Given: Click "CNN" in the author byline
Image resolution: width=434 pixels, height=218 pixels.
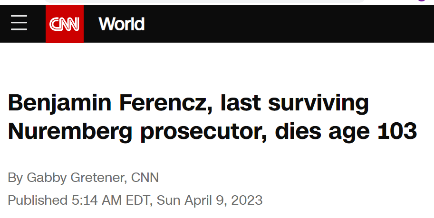Looking at the screenshot, I should [x=145, y=178].
